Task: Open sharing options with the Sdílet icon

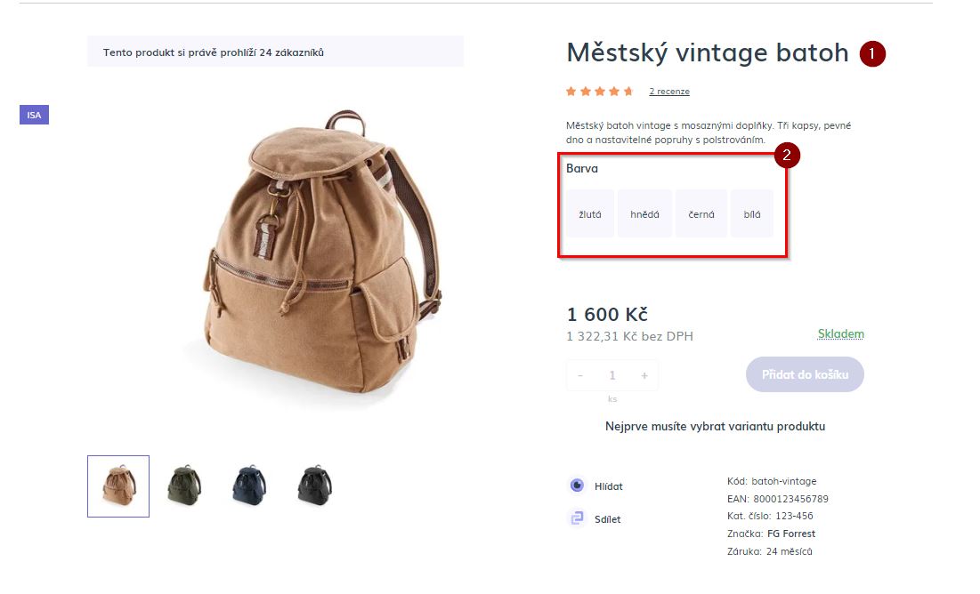Action: coord(577,518)
